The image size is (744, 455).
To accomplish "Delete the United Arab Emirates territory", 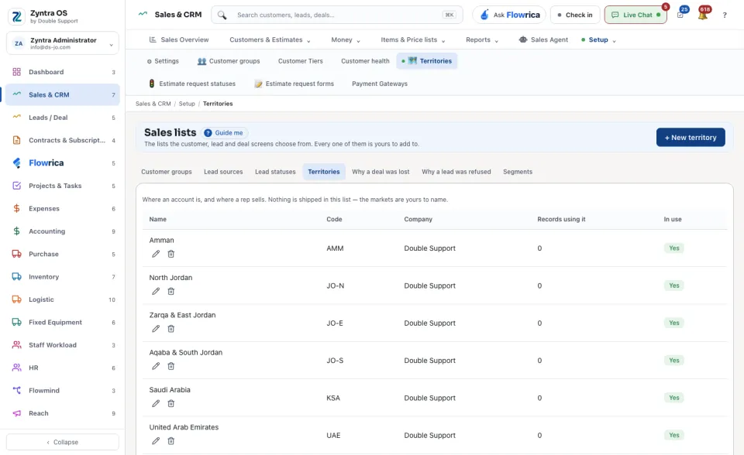I will [170, 441].
